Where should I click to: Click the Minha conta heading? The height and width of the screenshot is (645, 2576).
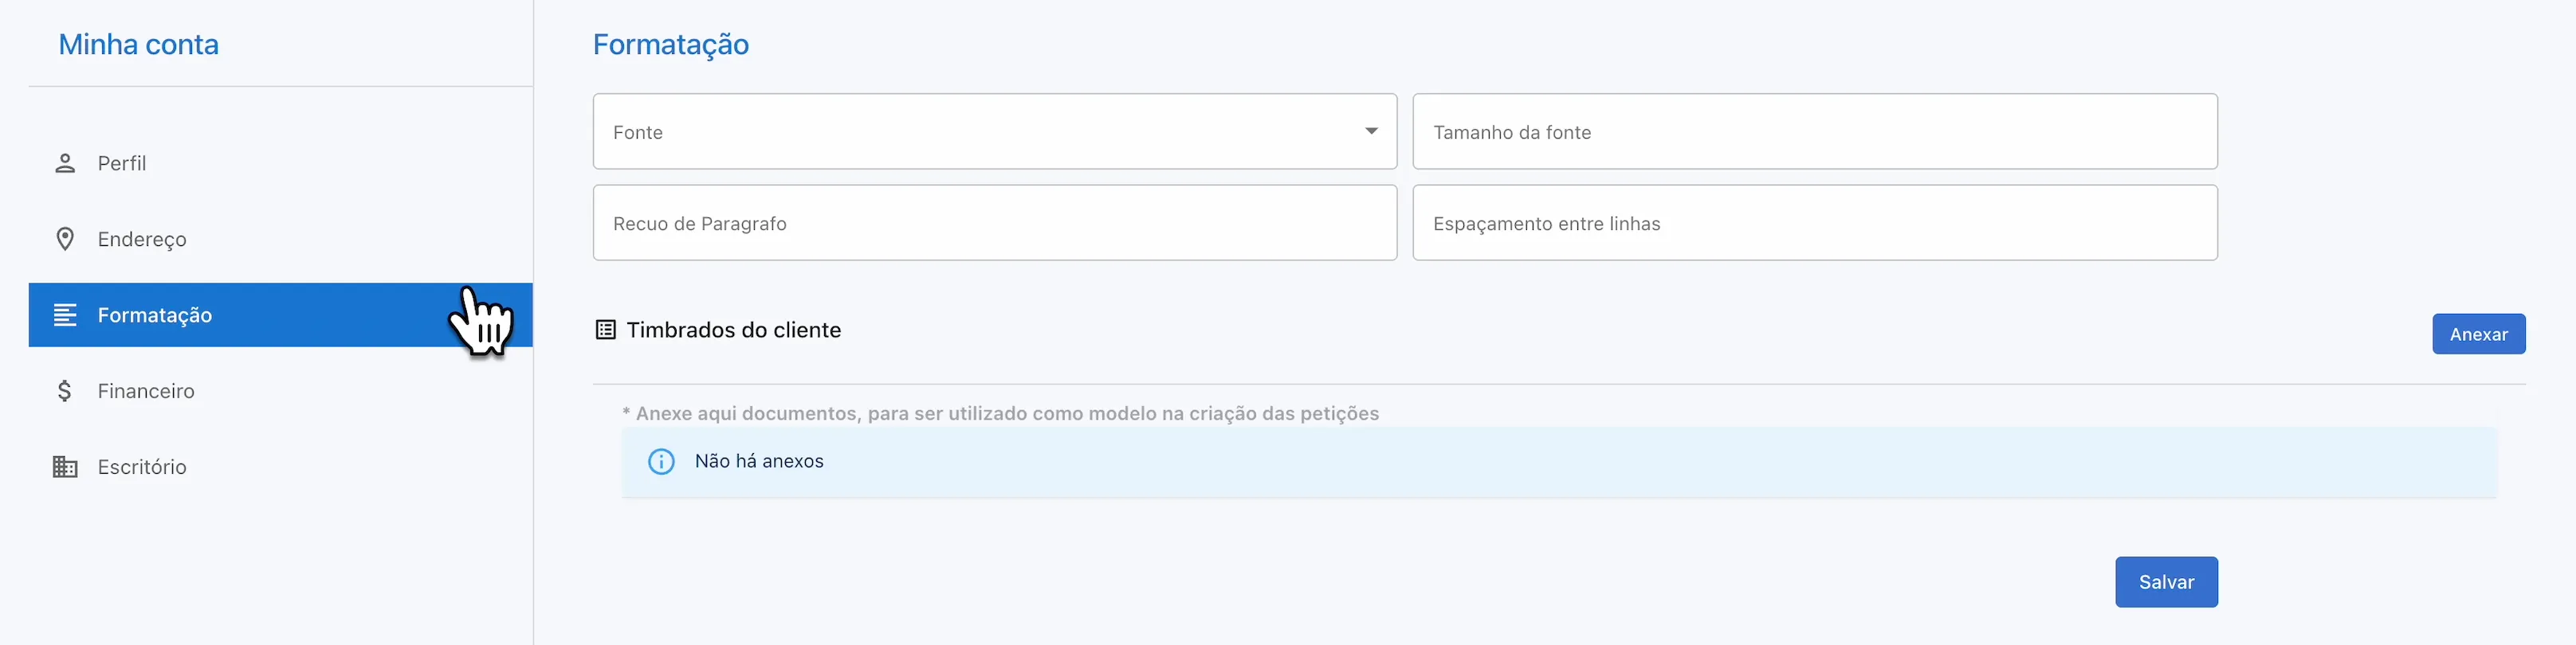pos(138,44)
